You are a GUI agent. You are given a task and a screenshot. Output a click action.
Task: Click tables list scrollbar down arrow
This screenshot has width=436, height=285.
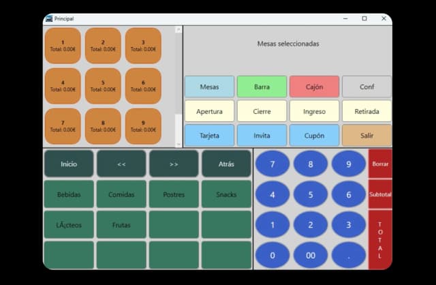(178, 144)
